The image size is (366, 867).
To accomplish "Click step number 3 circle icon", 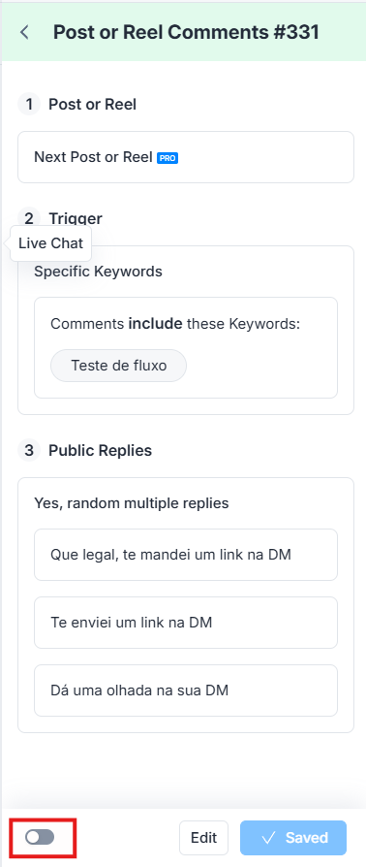I will click(29, 450).
